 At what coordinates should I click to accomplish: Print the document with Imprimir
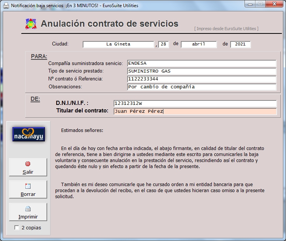click(28, 212)
